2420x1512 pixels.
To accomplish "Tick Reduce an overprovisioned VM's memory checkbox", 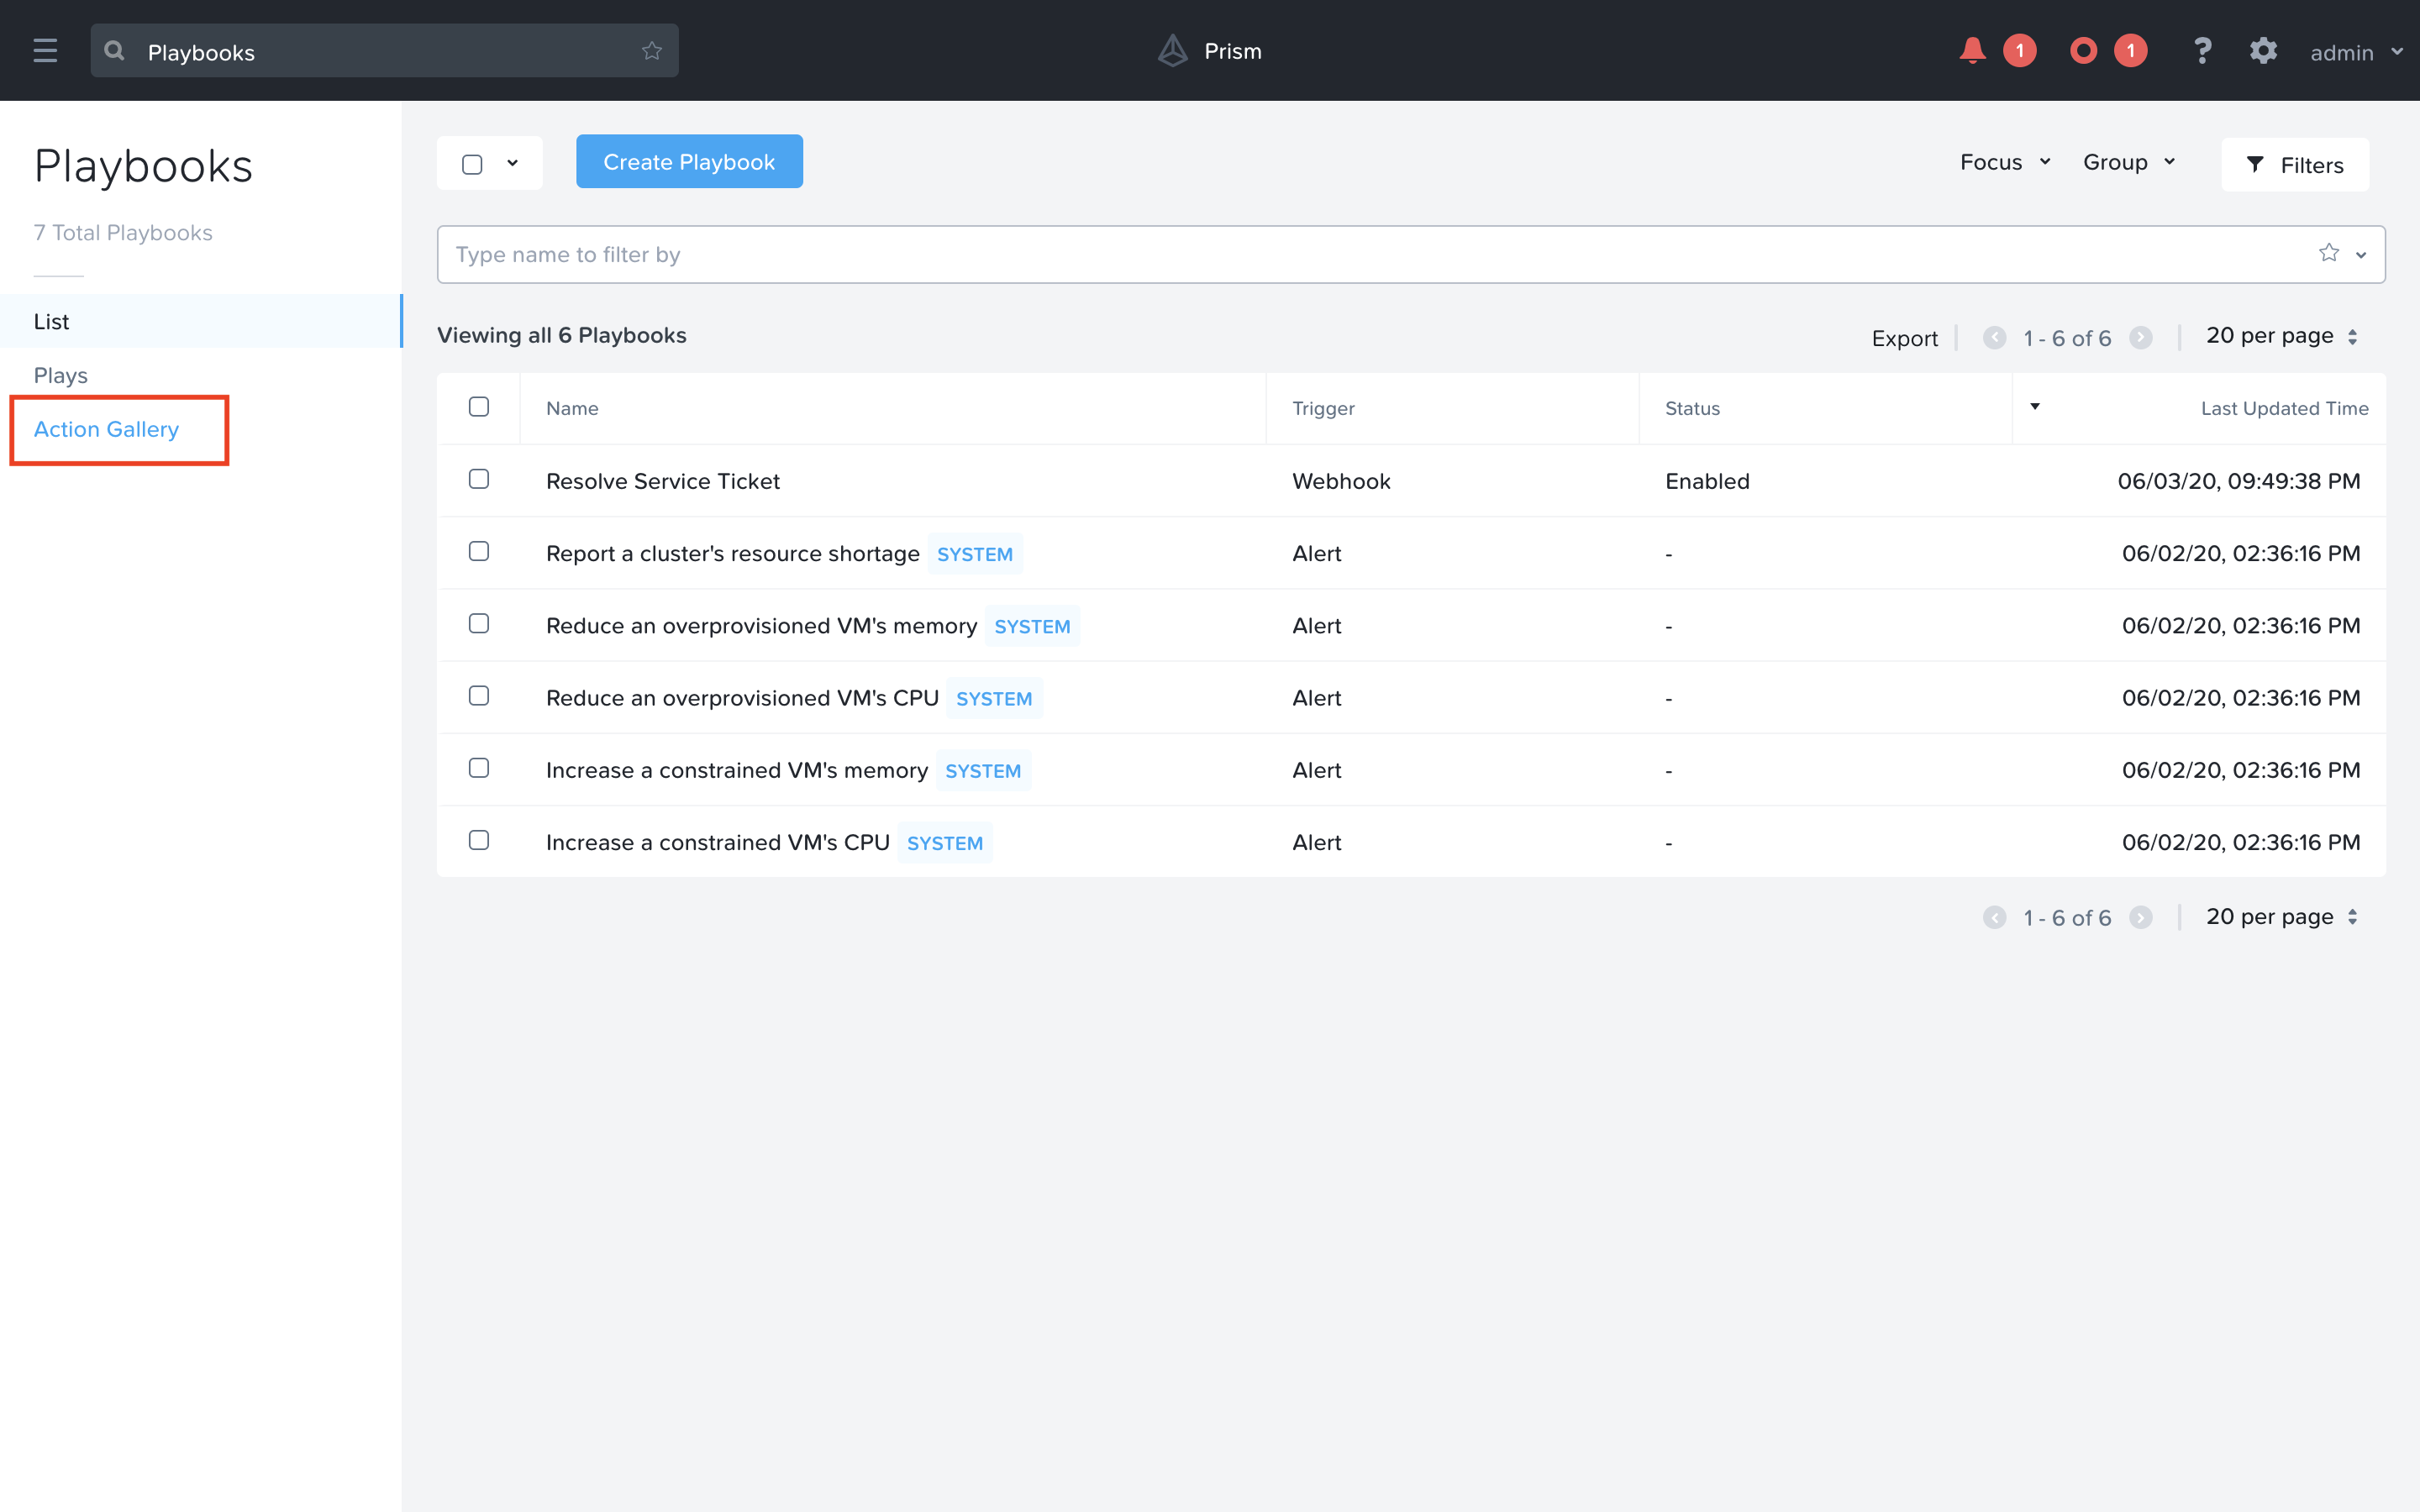I will [479, 623].
